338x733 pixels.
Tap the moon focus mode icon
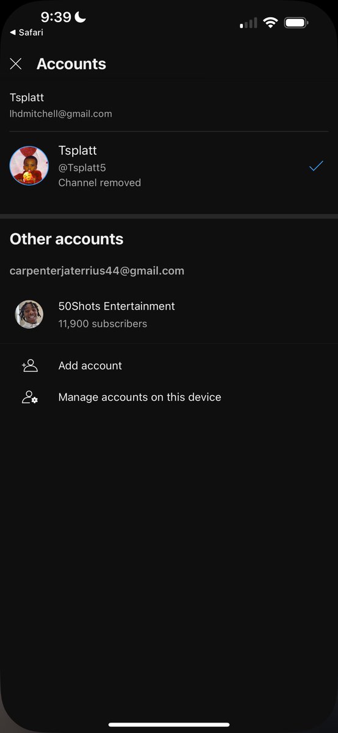[80, 17]
